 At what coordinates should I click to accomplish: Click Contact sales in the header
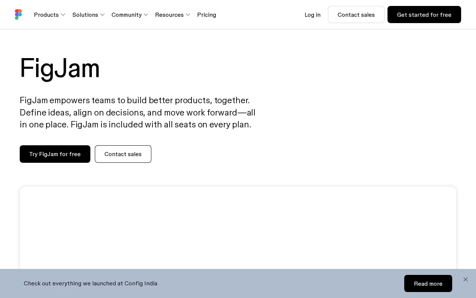coord(356,15)
